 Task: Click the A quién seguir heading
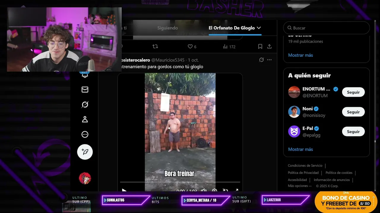(x=309, y=75)
